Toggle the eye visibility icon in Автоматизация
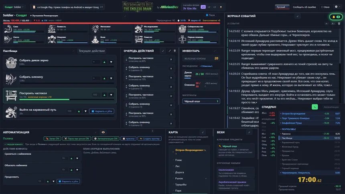Image resolution: width=345 pixels, height=194 pixels. point(103,132)
